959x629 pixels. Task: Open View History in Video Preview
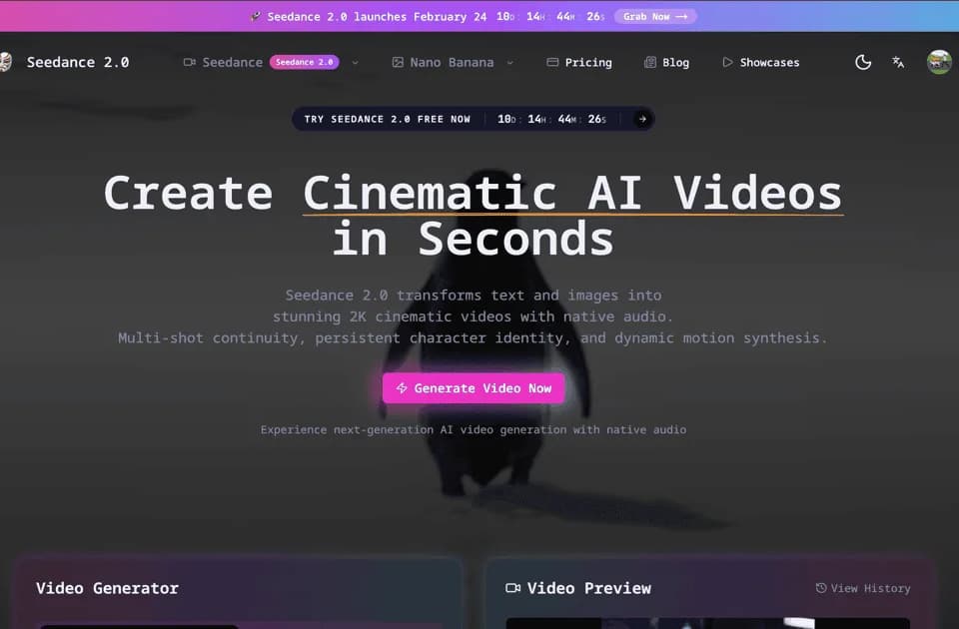click(863, 588)
